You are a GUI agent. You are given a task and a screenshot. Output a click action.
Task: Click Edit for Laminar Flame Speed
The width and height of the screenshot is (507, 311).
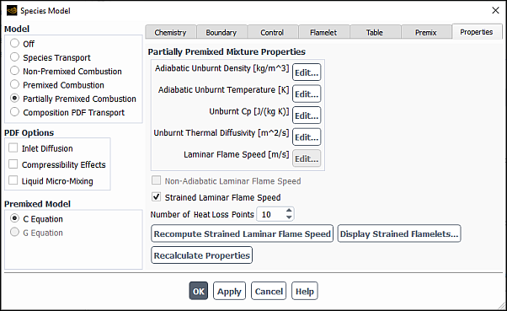307,158
